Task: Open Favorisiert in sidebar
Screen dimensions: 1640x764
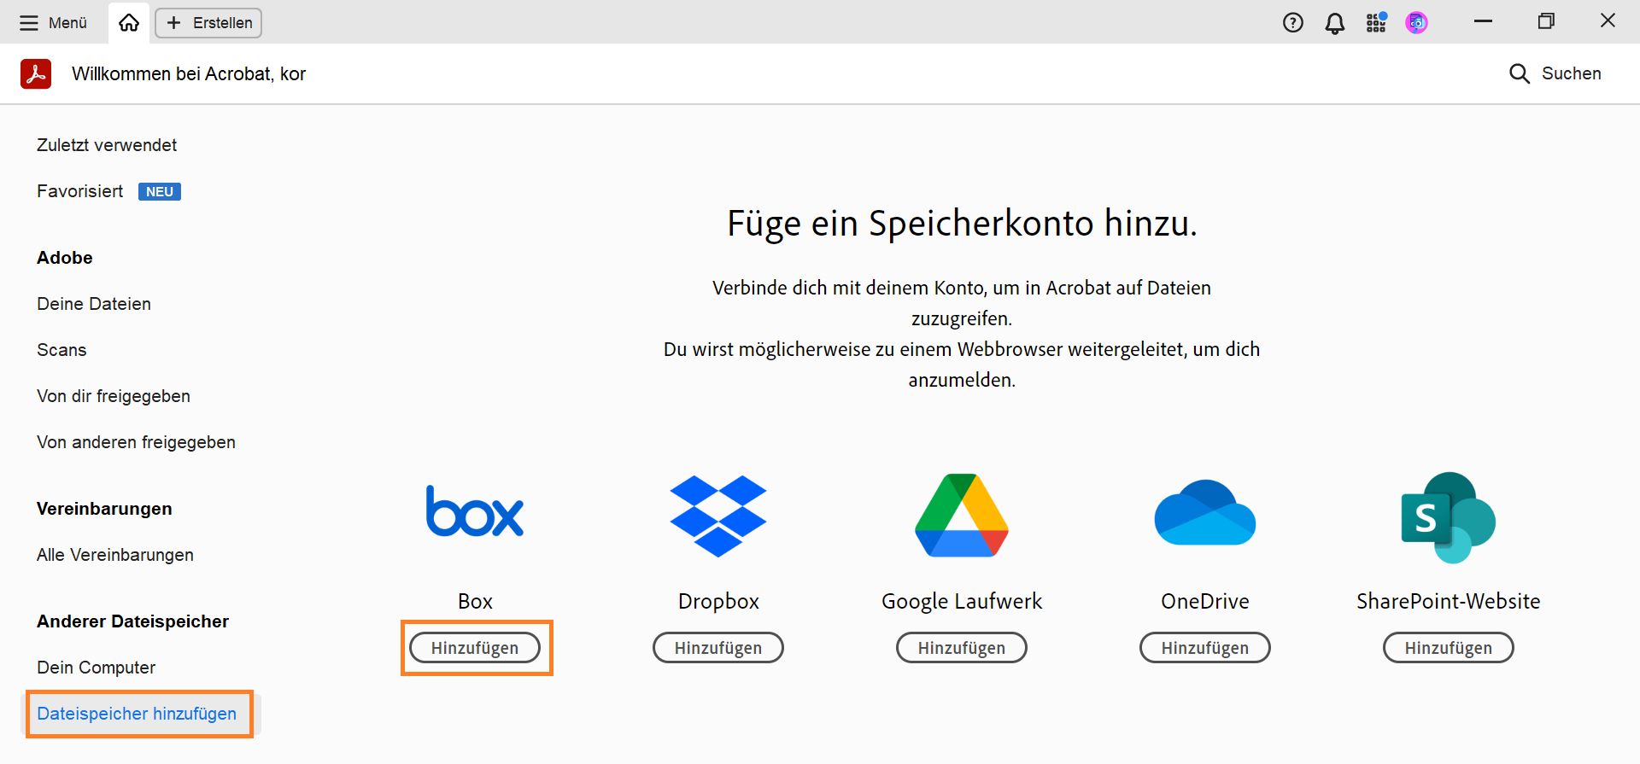Action: [x=80, y=191]
